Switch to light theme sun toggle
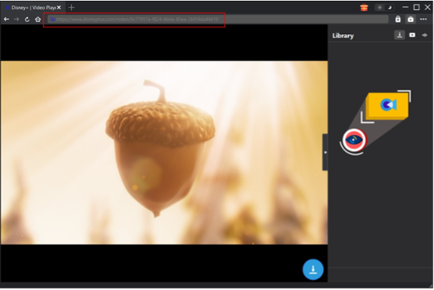This screenshot has width=434, height=290. tap(379, 8)
